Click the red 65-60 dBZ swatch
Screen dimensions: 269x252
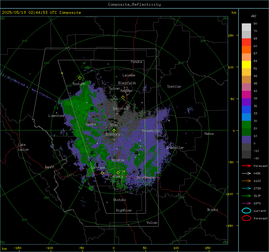[246, 42]
